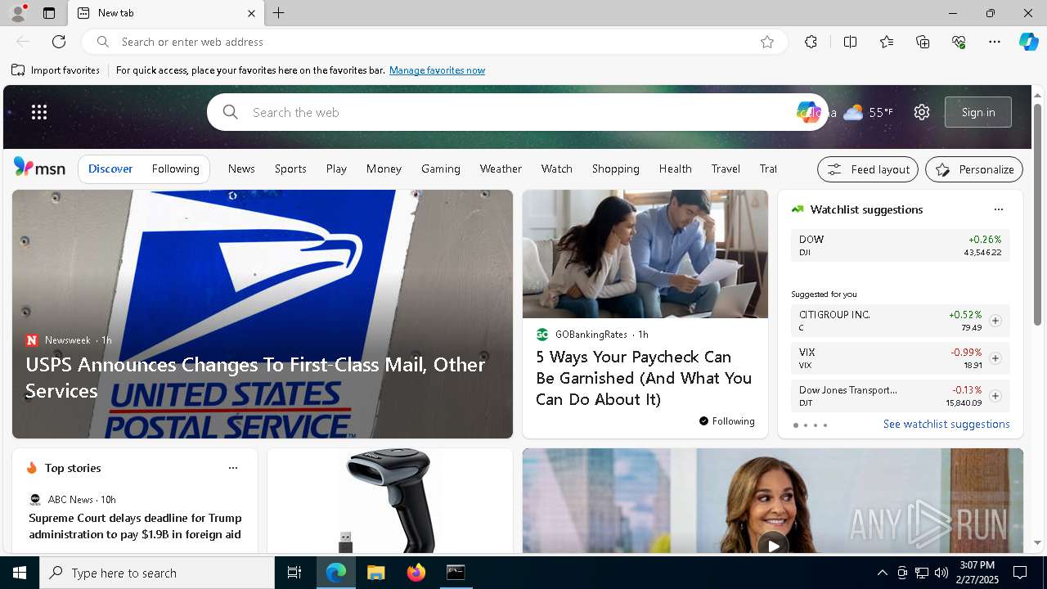Open Watchlist suggestions more options
This screenshot has width=1047, height=589.
[998, 209]
